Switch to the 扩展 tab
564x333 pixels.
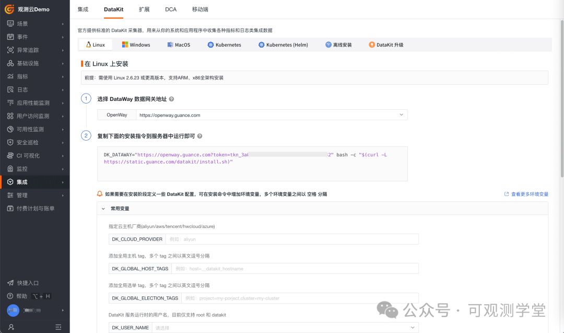(x=144, y=9)
